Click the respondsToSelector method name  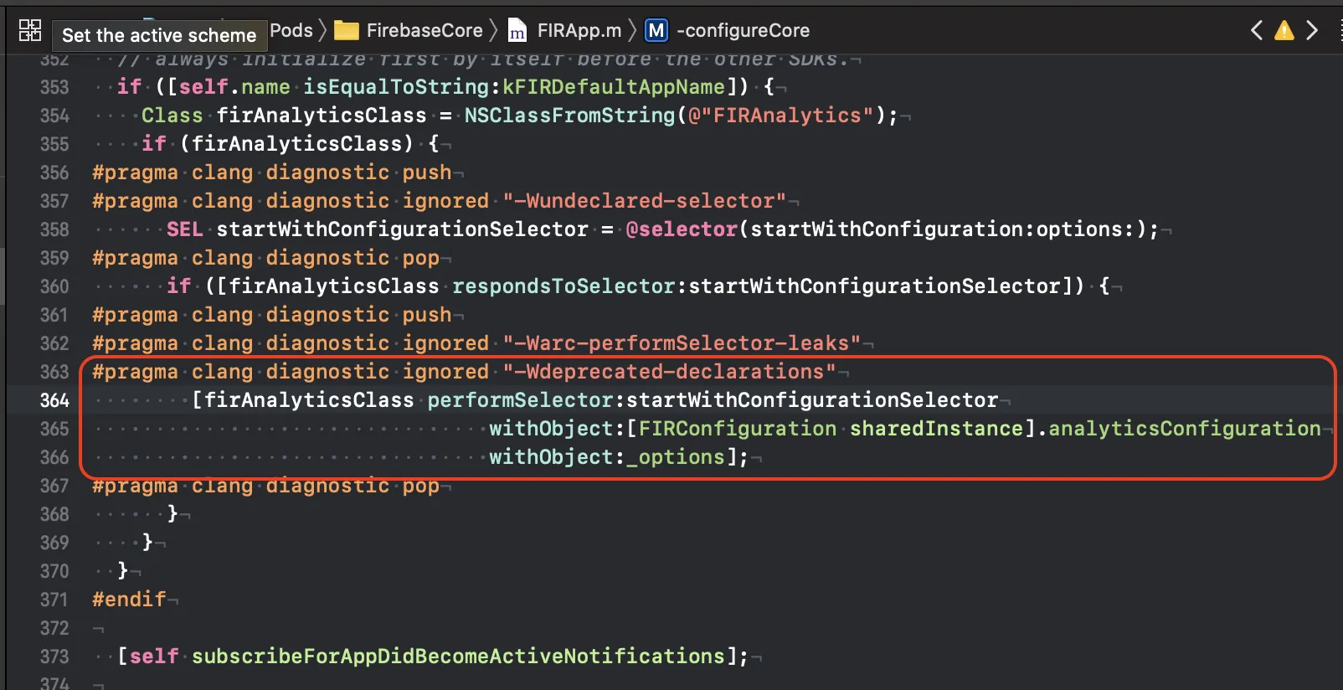pyautogui.click(x=563, y=286)
